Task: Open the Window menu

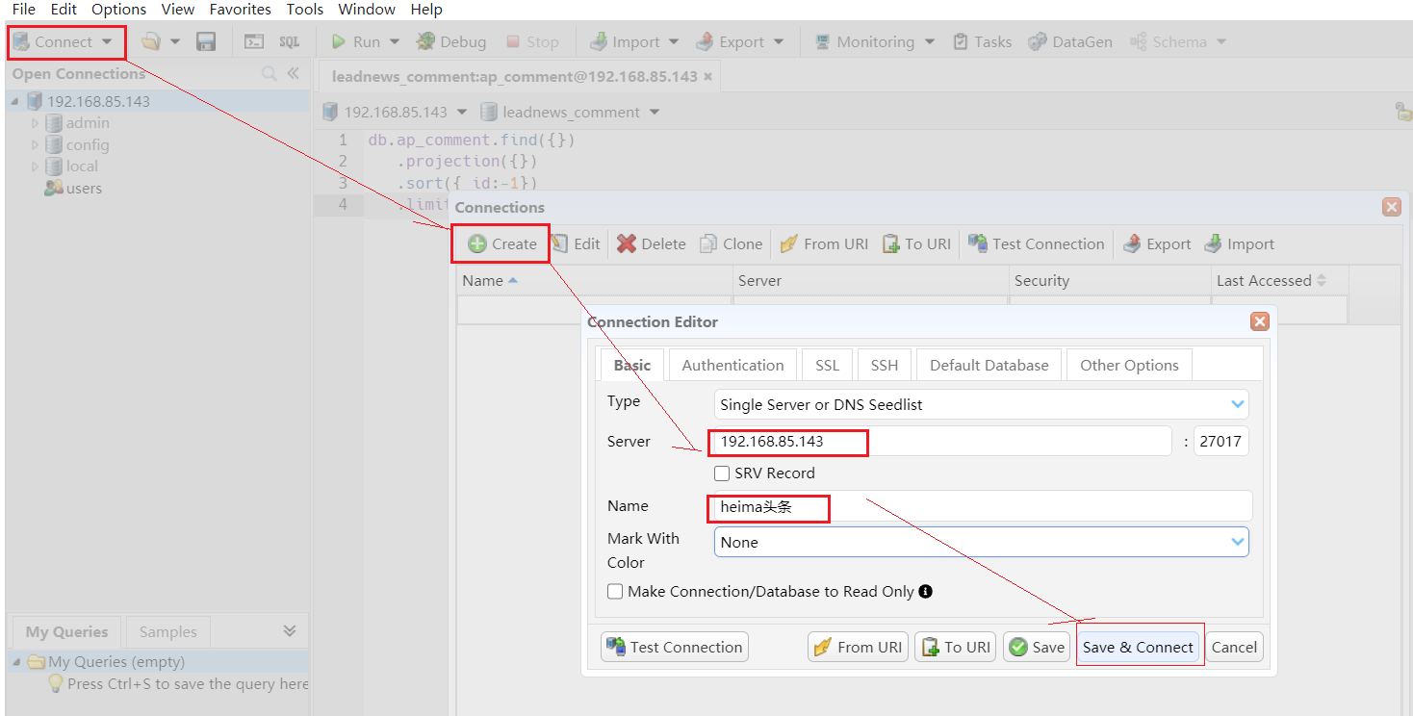Action: pyautogui.click(x=367, y=10)
